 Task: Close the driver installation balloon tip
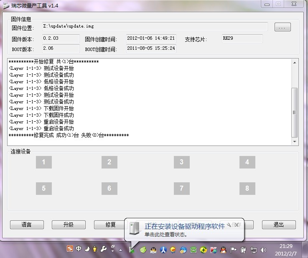click(237, 225)
